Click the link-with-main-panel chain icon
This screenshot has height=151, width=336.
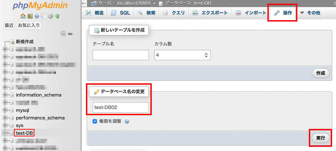coord(70,34)
